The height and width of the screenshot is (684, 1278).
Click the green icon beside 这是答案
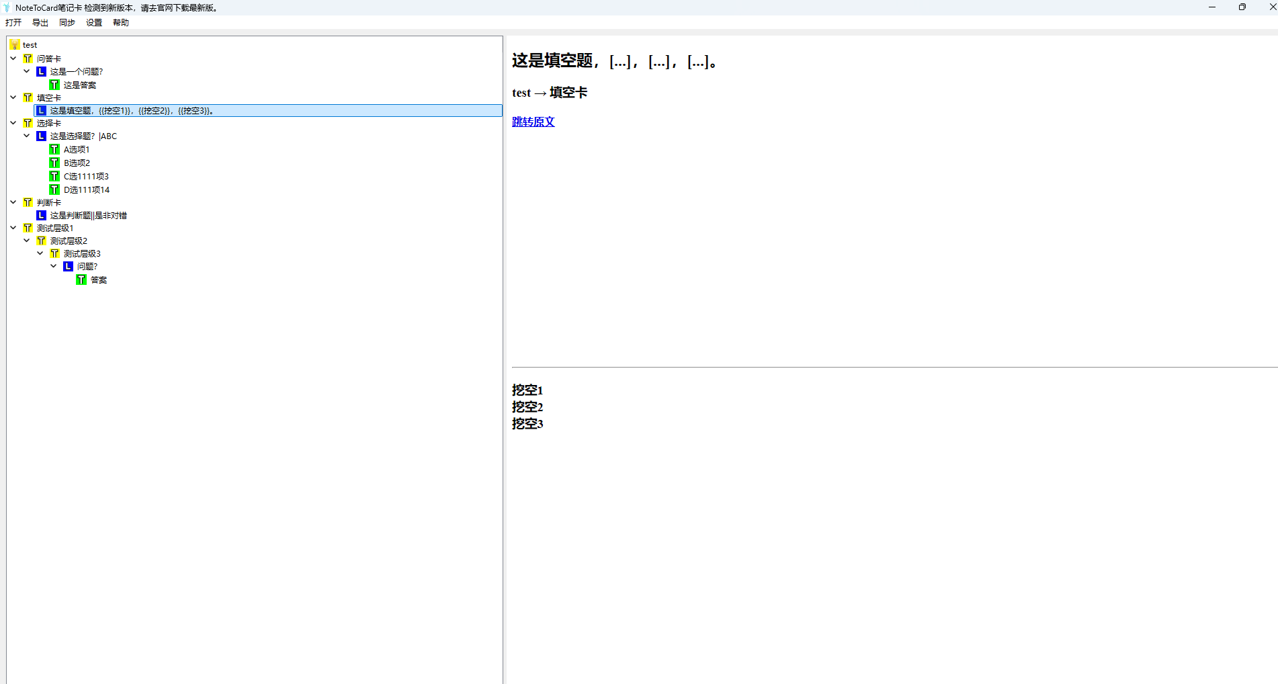55,85
